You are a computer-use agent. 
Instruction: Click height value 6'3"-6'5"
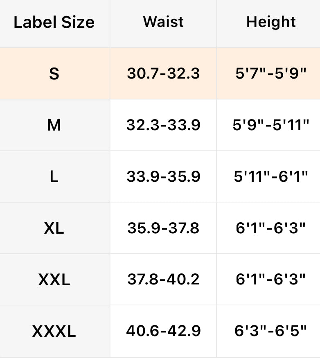271,332
